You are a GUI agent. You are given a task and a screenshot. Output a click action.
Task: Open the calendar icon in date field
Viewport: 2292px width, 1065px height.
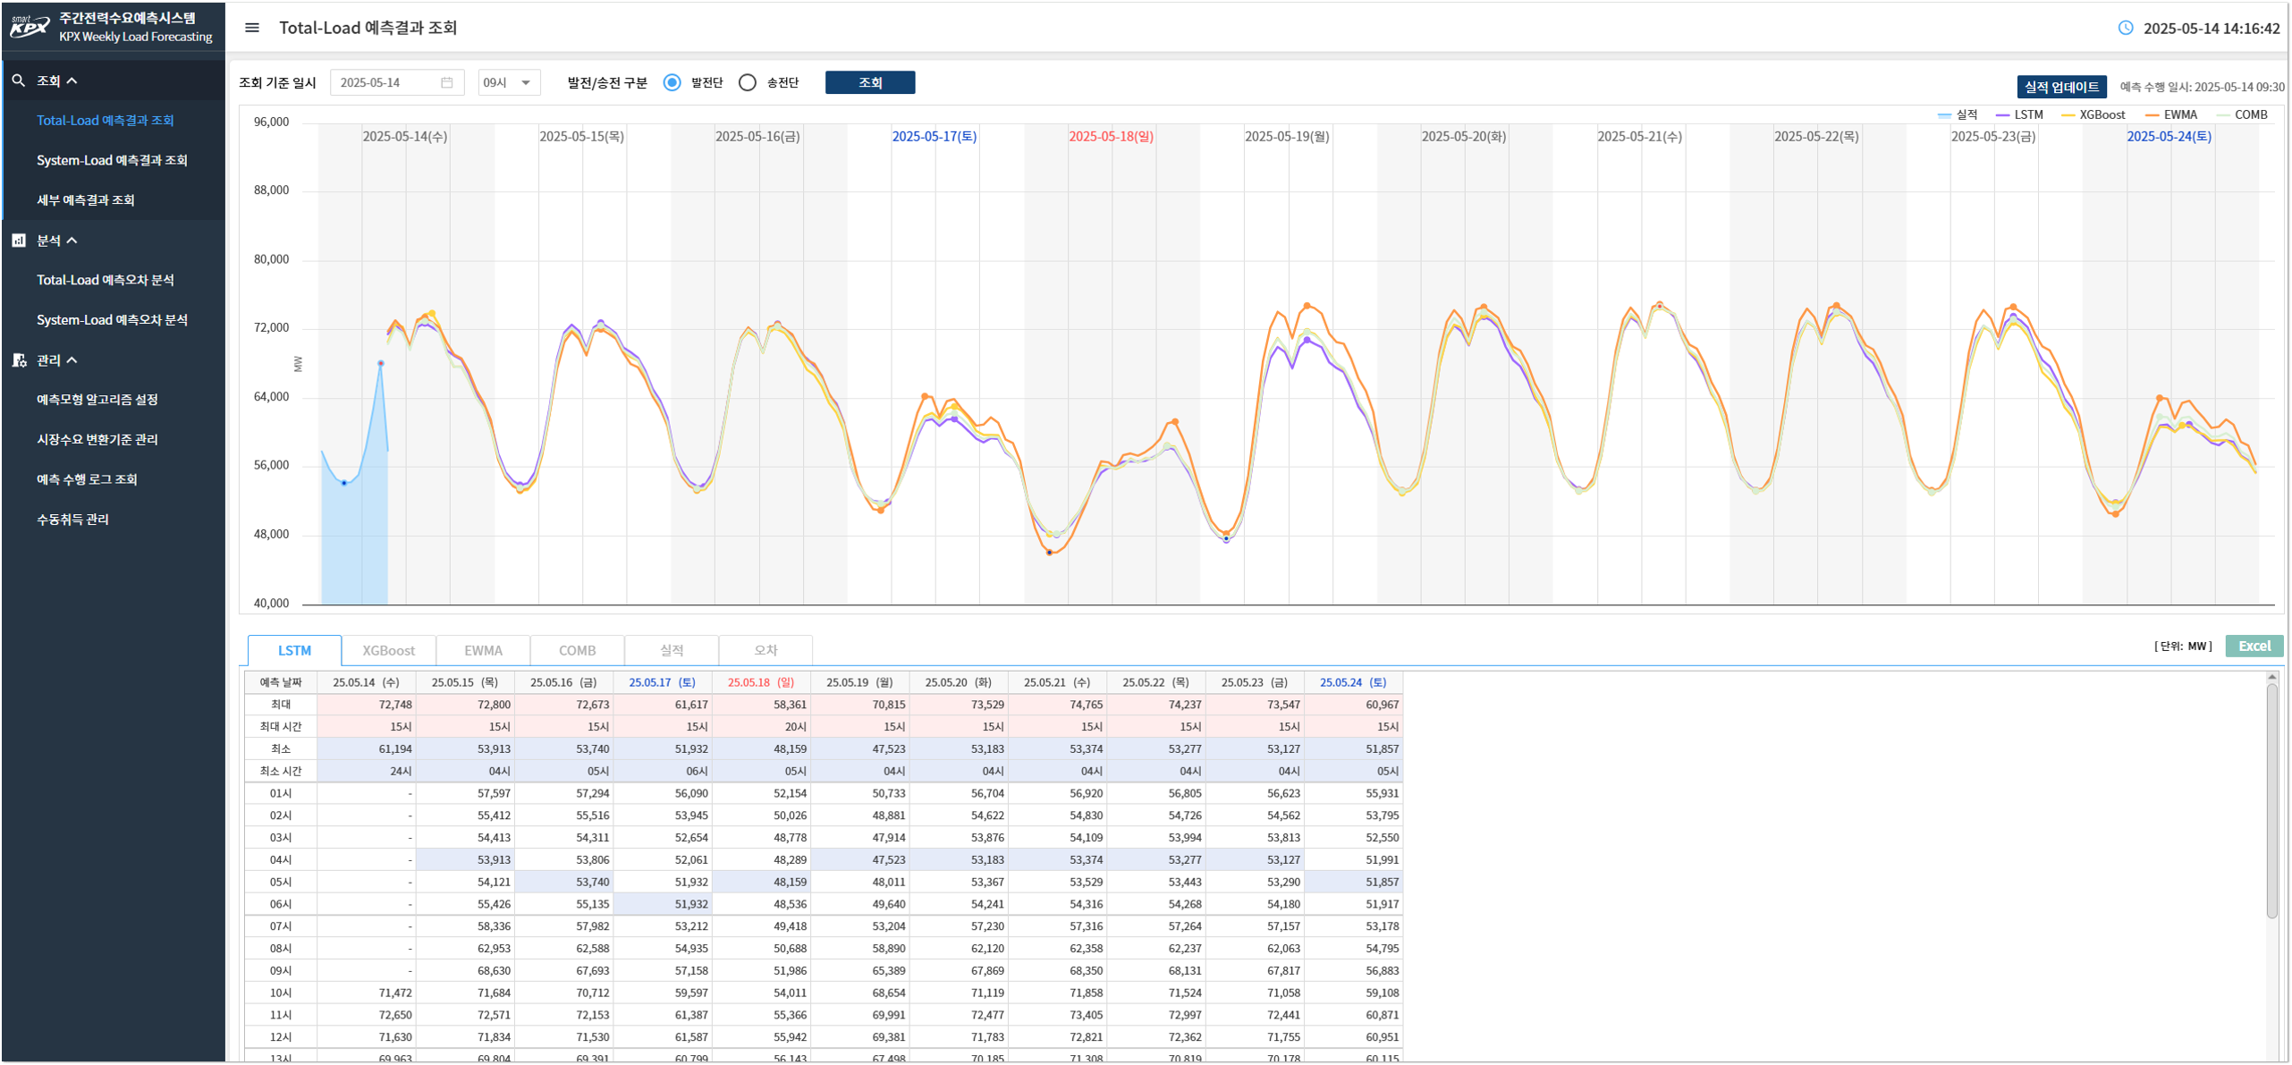(x=446, y=83)
